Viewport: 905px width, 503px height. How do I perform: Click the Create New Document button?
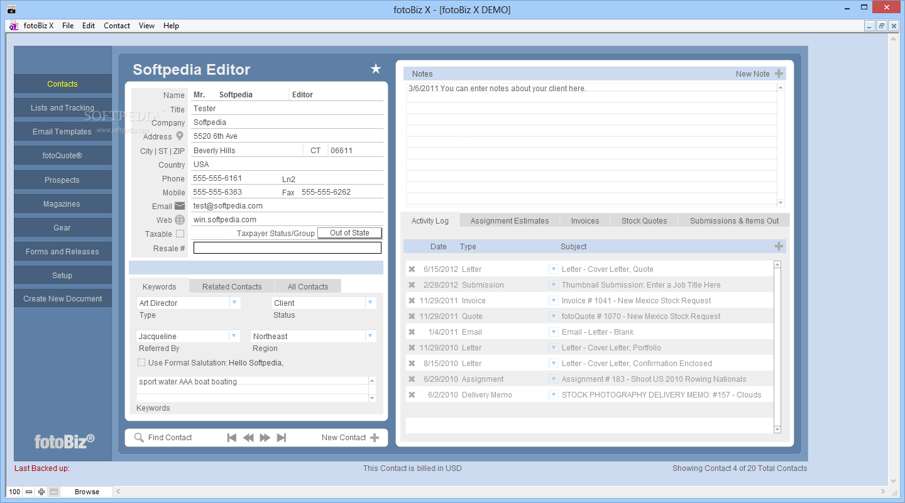pos(62,299)
